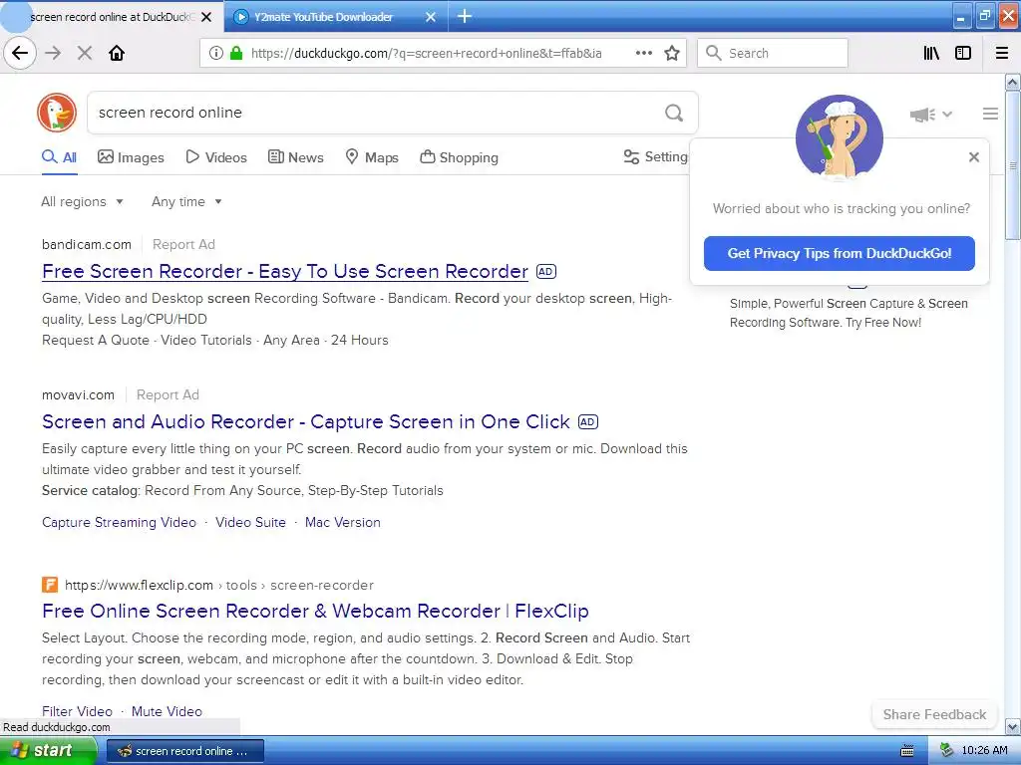The image size is (1021, 765).
Task: Open page actions three-dot menu
Action: coord(643,53)
